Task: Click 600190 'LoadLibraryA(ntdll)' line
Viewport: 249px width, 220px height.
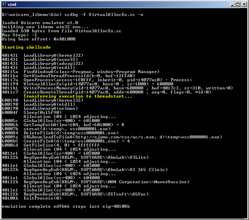Action: 38,104
